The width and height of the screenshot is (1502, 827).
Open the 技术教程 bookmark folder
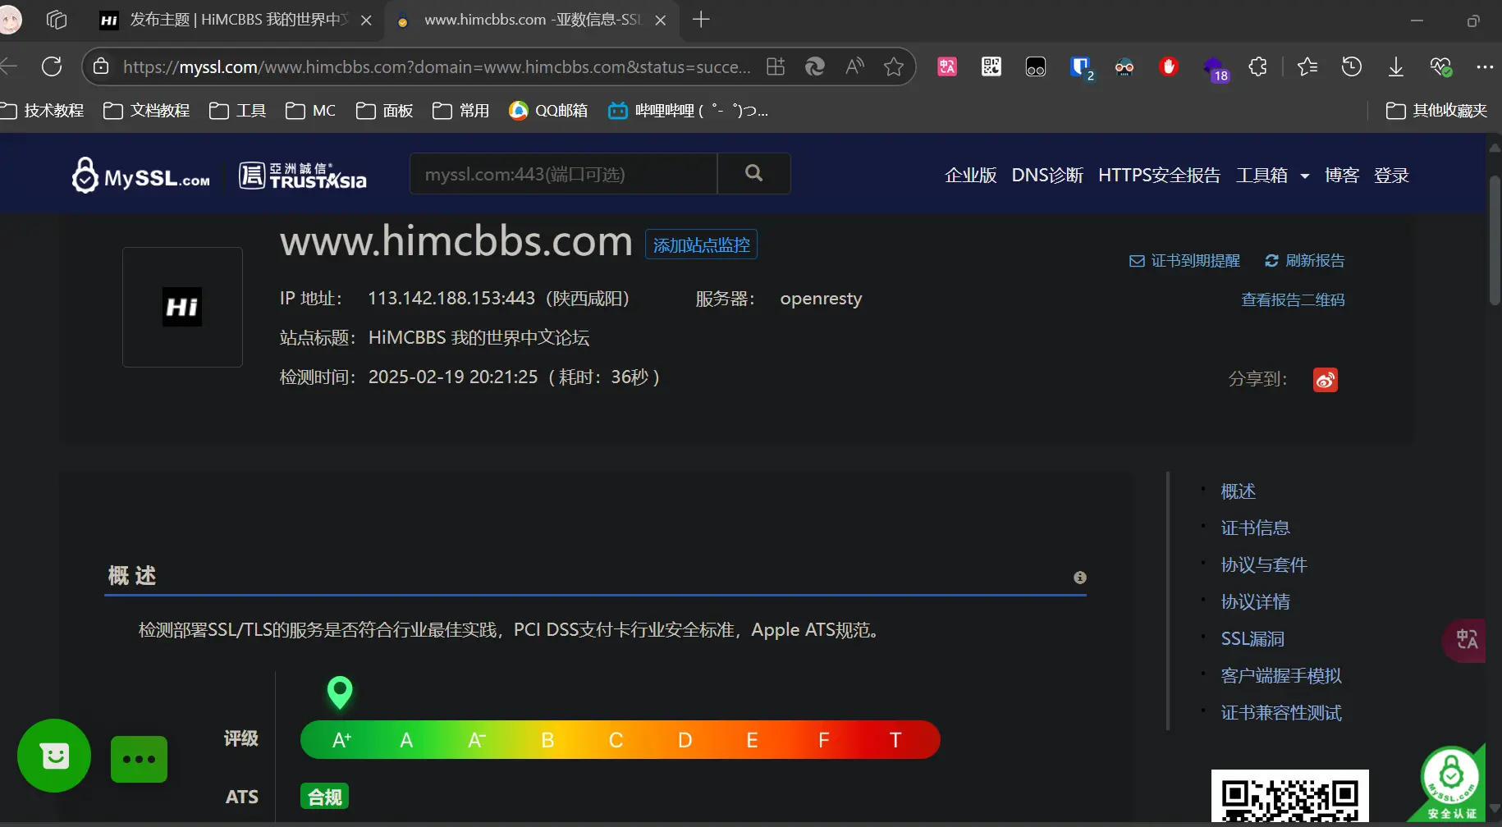tap(44, 111)
